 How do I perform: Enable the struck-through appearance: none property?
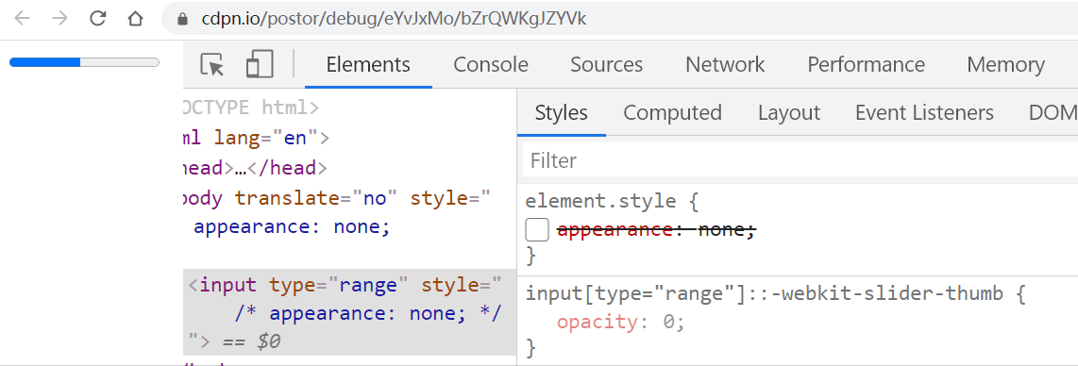(537, 230)
